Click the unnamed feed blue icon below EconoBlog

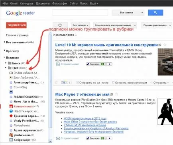pyautogui.click(x=11, y=92)
